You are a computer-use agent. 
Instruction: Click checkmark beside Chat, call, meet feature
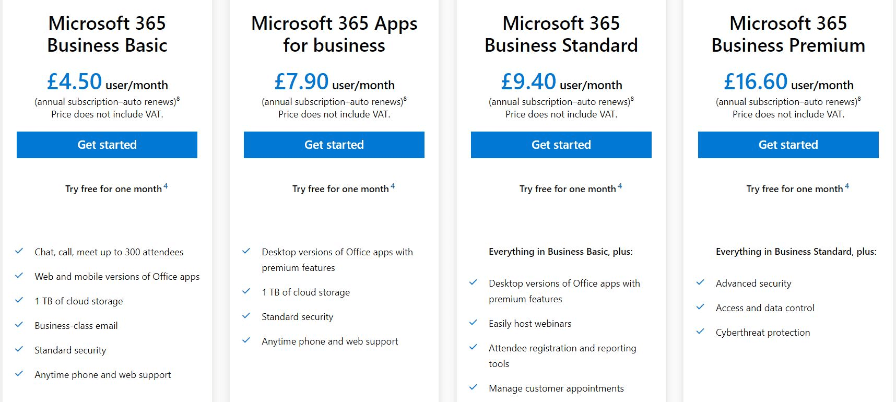(19, 251)
